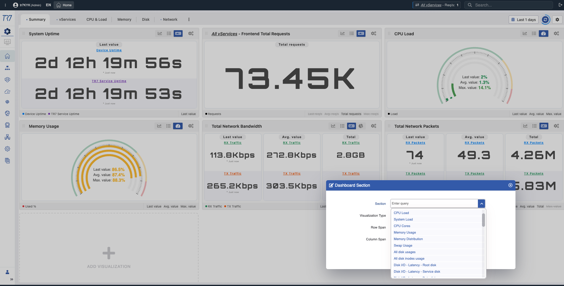
Task: Click the TR7 logo
Action: [7, 18]
